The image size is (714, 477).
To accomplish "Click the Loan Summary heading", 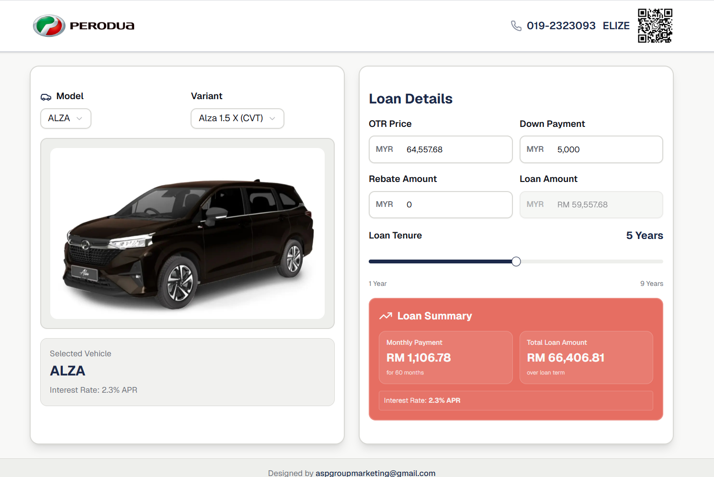I will tap(435, 316).
